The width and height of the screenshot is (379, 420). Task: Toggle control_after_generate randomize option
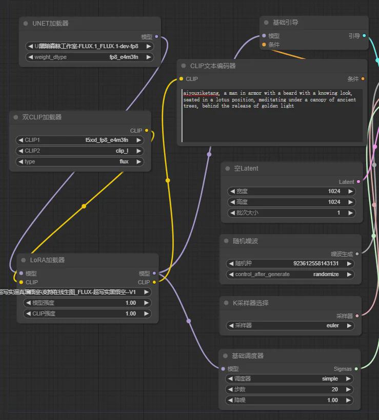[x=291, y=275]
